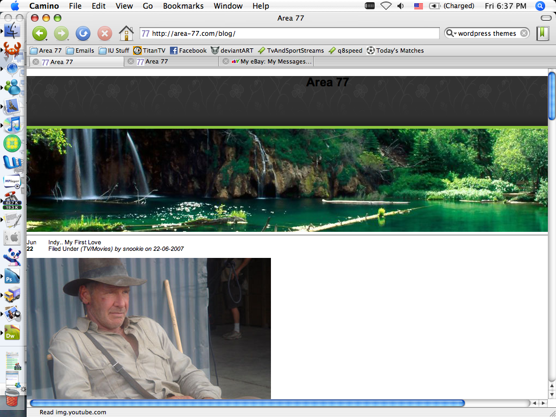Open Spotlight search in menu bar
The height and width of the screenshot is (417, 556).
coord(540,5)
